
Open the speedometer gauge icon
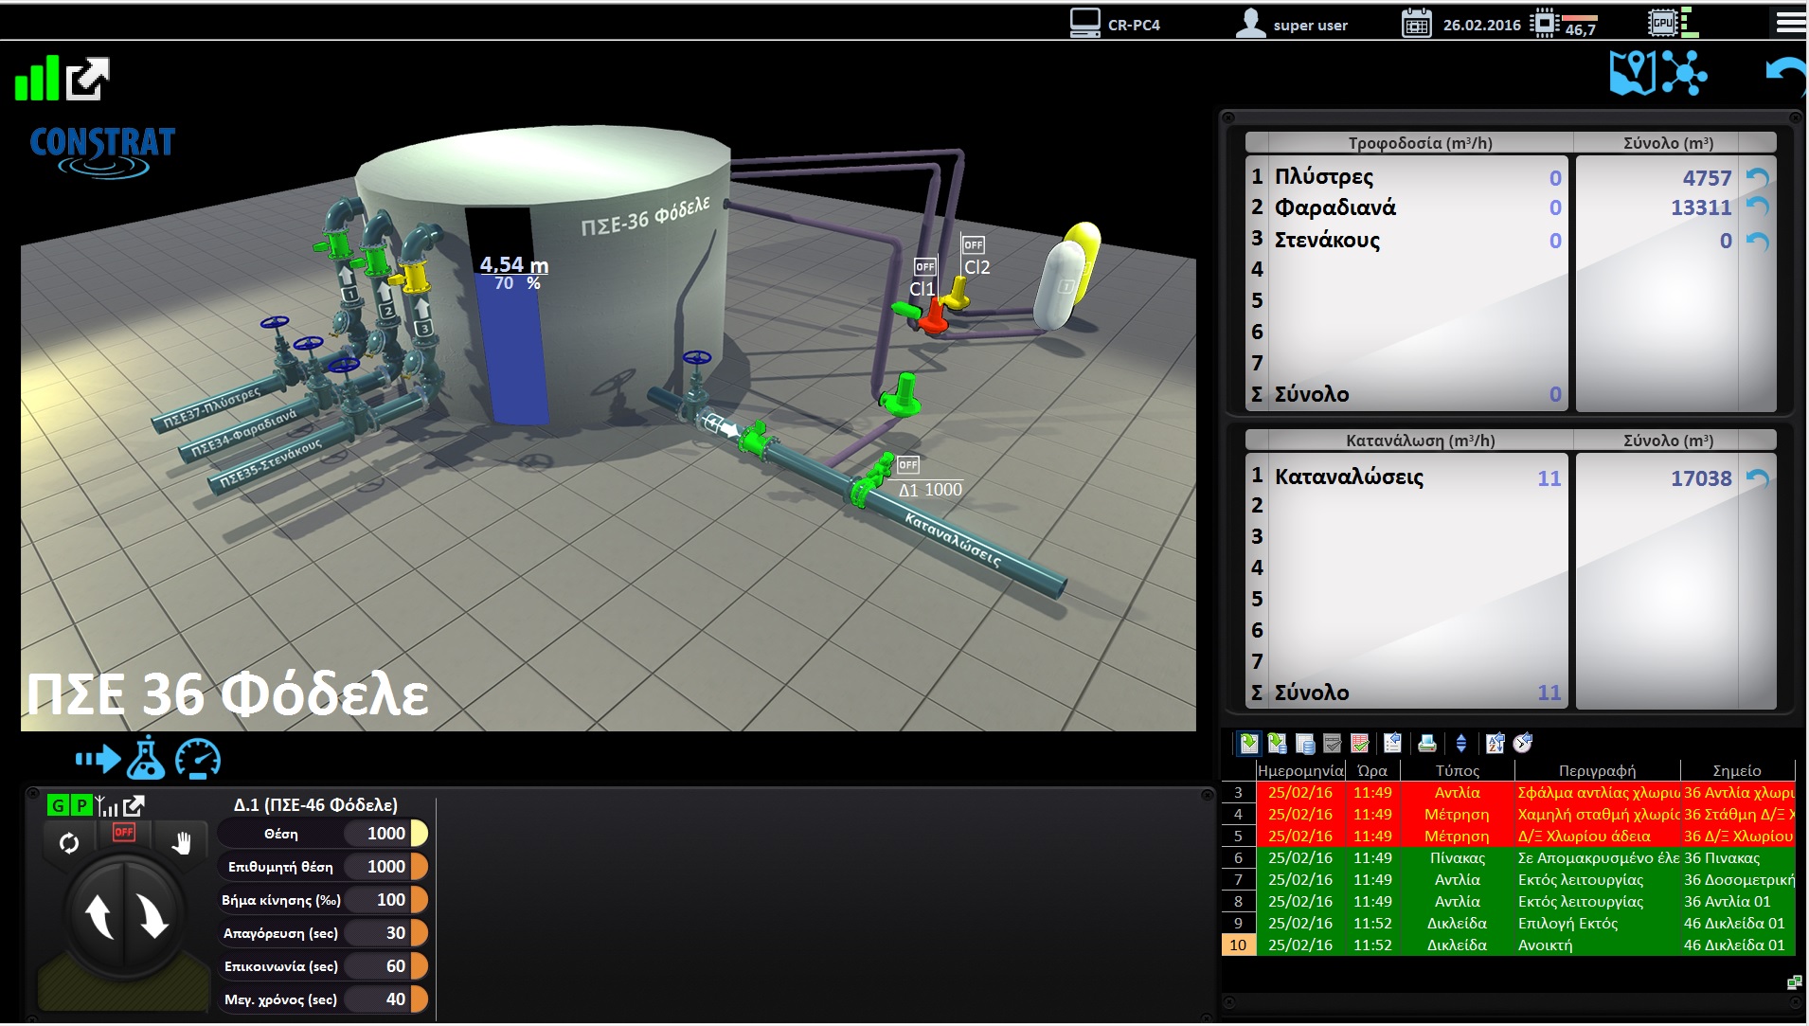pos(198,759)
